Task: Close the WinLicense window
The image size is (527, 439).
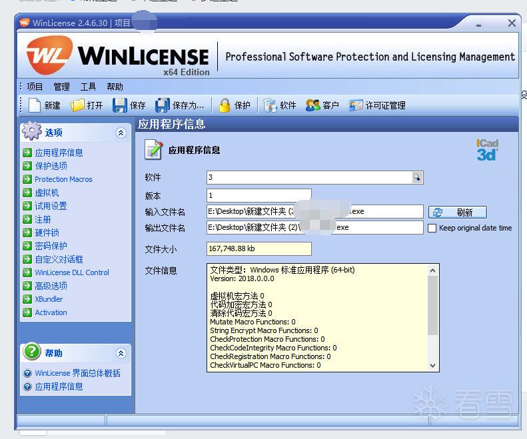Action: 512,23
